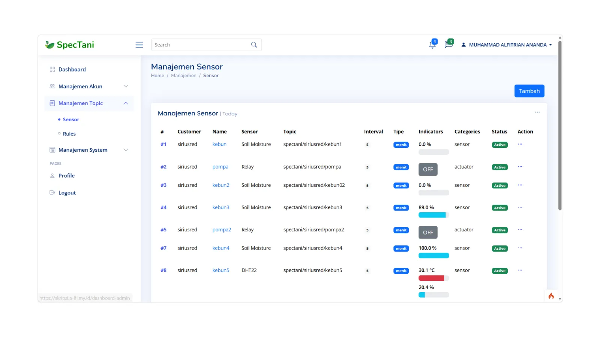600x337 pixels.
Task: Click the Dashboard grid icon in sidebar
Action: [52, 69]
